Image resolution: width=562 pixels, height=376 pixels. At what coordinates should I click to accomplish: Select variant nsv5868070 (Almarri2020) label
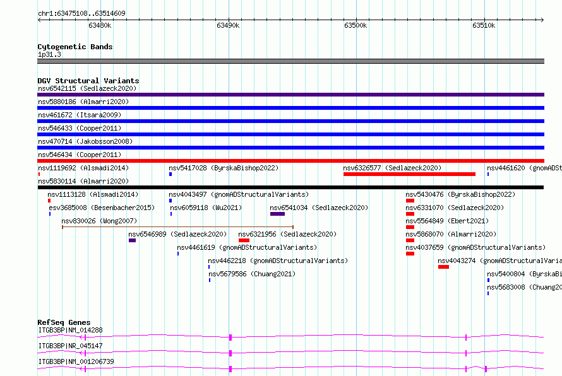[451, 234]
